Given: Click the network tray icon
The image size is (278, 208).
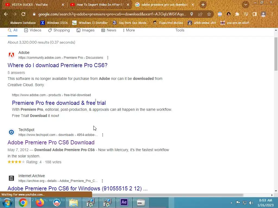Looking at the screenshot, I should point(245,203).
